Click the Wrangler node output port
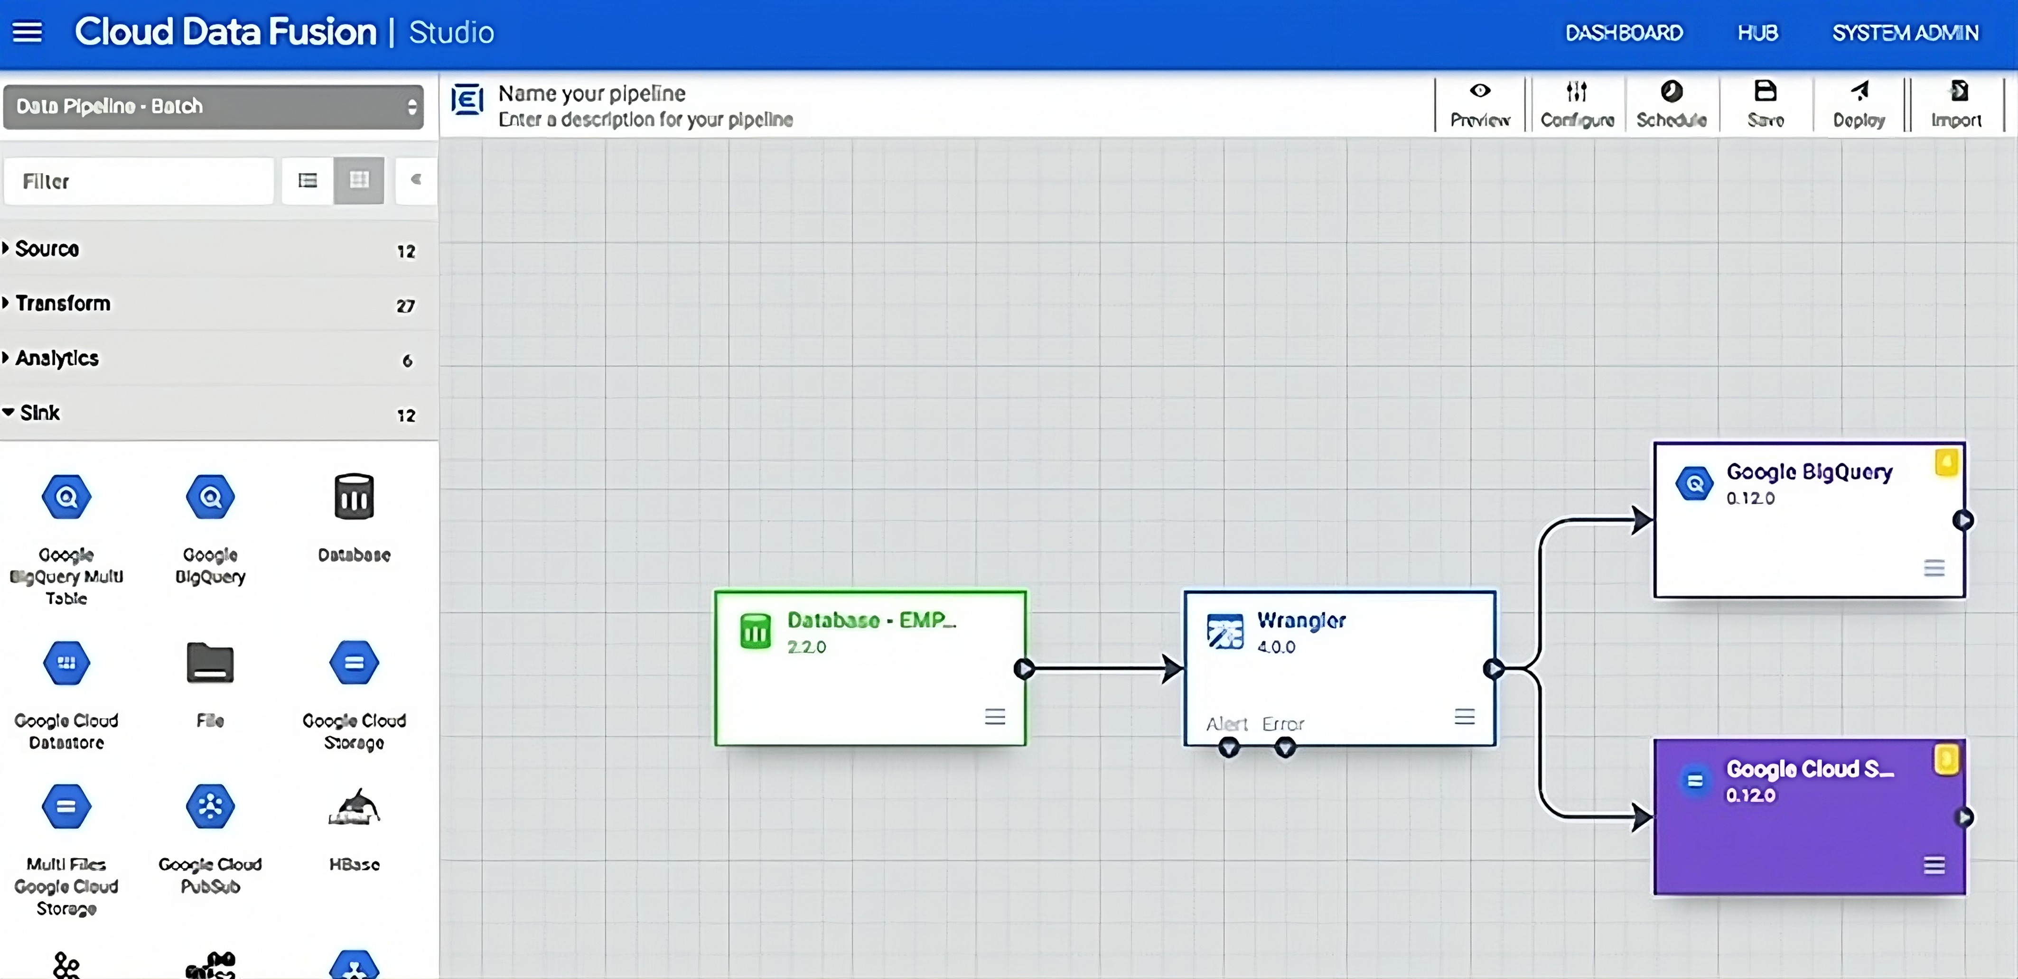Image resolution: width=2018 pixels, height=979 pixels. coord(1494,669)
